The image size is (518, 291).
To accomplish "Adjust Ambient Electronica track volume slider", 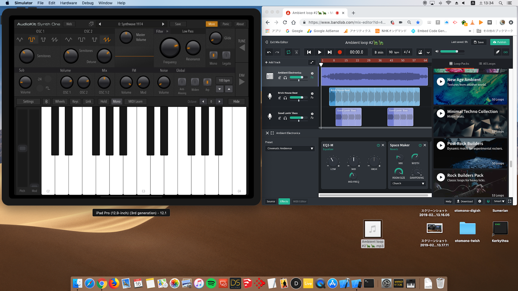I will point(299,78).
